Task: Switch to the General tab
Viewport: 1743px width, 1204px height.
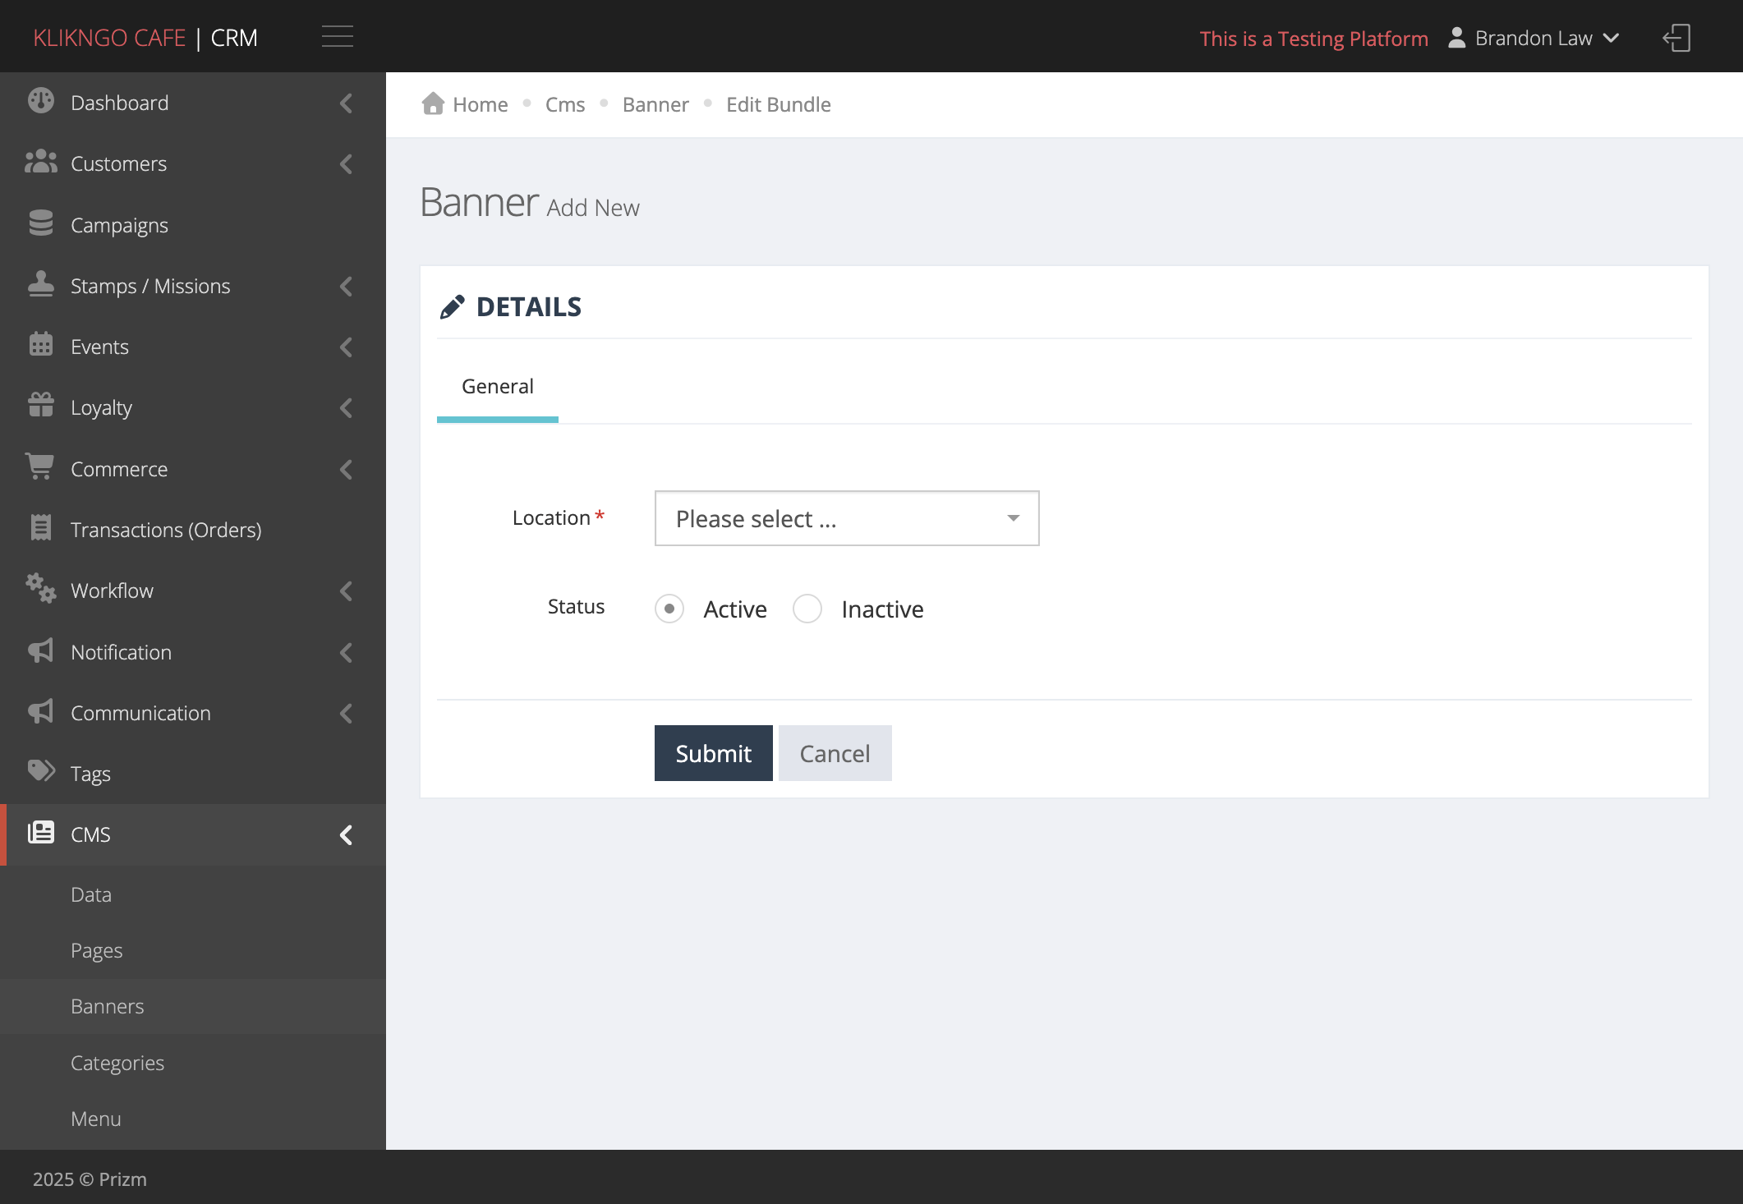Action: coord(498,387)
